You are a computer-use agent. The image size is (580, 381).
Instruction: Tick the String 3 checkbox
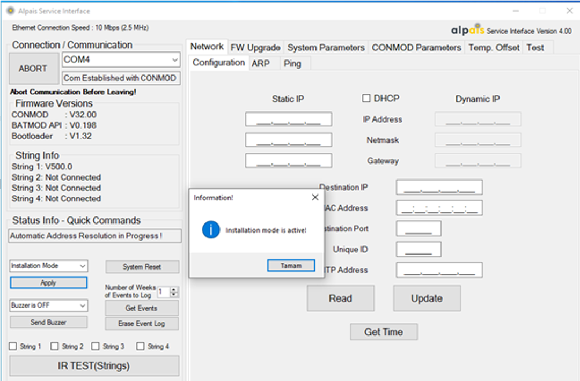click(96, 346)
